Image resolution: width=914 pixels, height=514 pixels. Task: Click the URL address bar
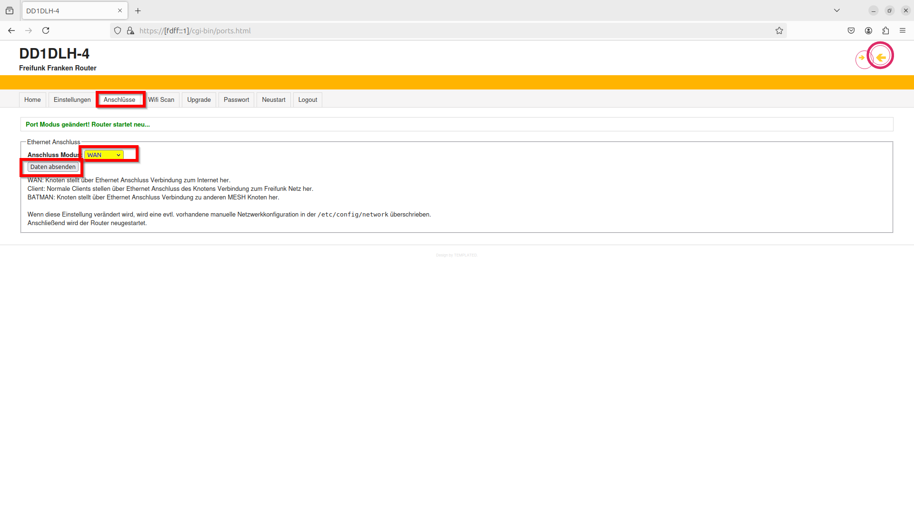pyautogui.click(x=428, y=30)
